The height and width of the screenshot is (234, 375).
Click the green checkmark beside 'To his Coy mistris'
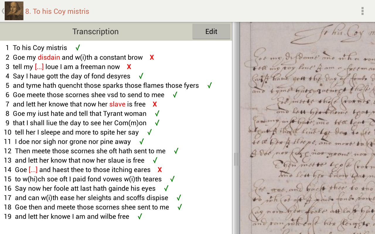click(x=78, y=47)
